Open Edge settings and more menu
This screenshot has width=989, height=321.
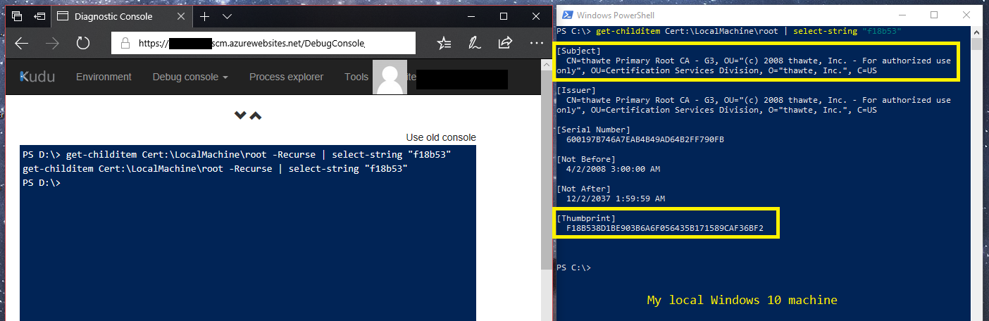coord(536,43)
